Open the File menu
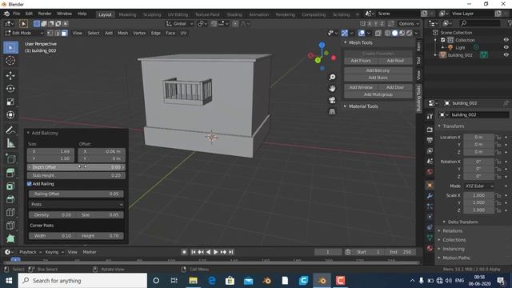512x288 pixels. point(17,14)
